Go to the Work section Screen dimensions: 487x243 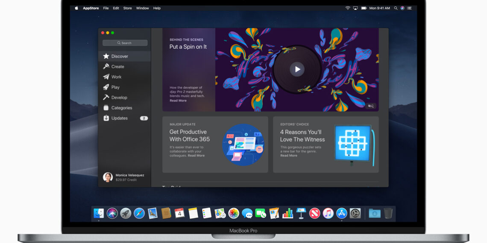(116, 77)
